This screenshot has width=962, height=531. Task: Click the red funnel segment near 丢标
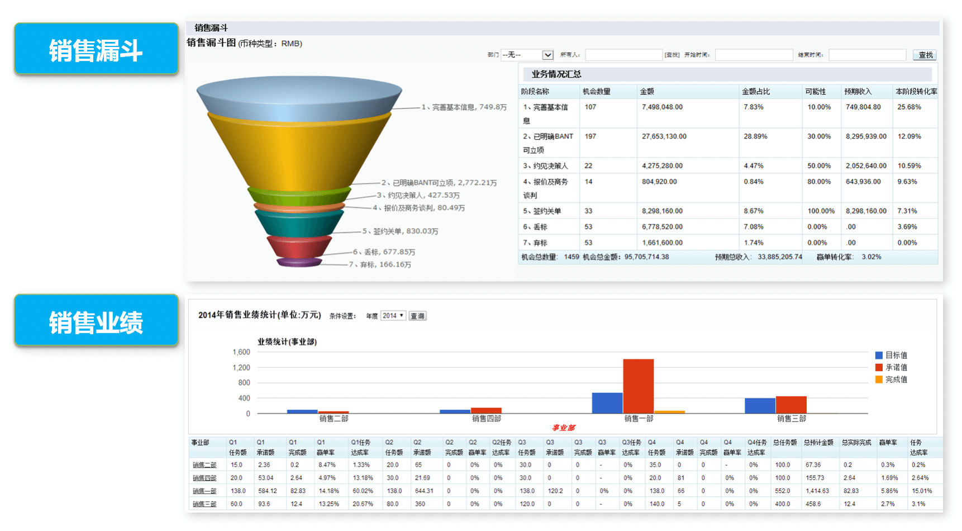pos(299,247)
